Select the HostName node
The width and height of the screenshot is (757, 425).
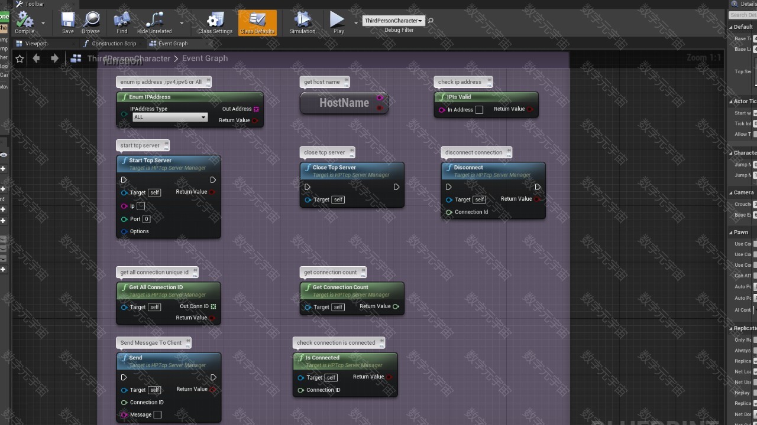[x=344, y=103]
